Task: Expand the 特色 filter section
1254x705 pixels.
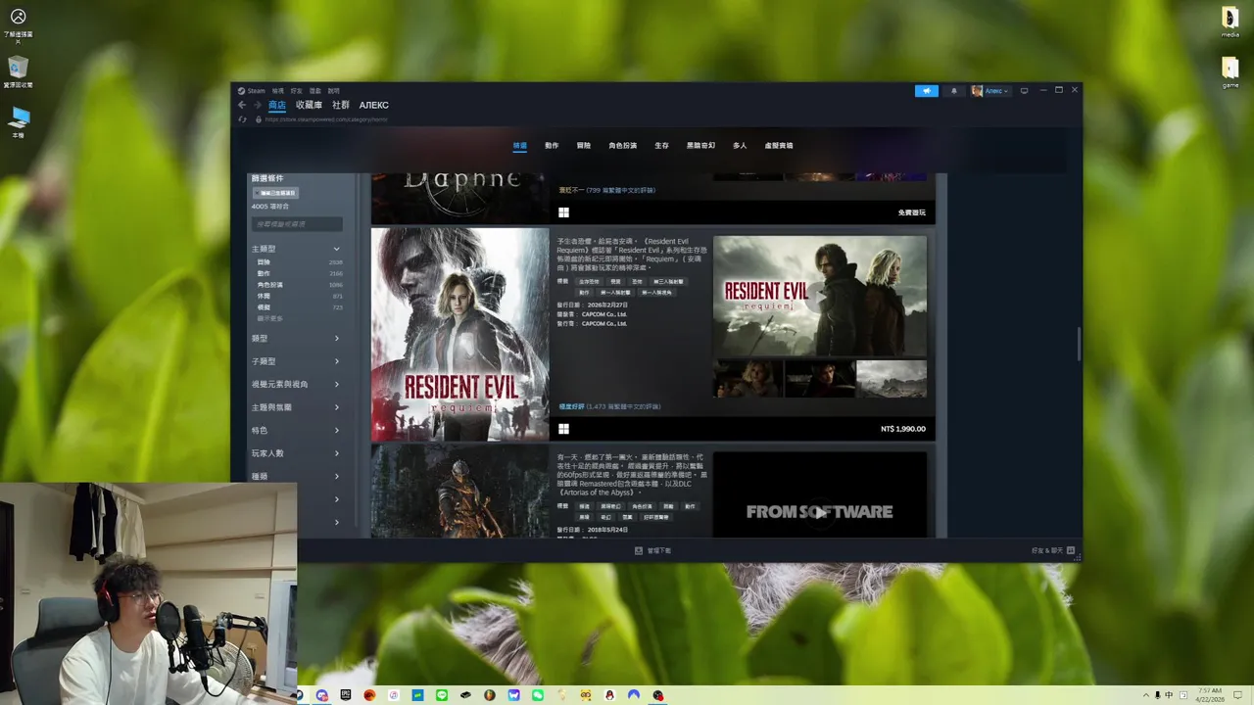Action: click(x=296, y=430)
